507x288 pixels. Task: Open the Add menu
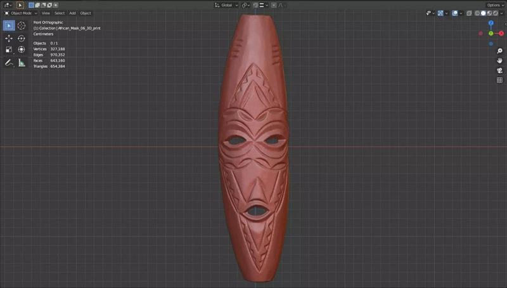pyautogui.click(x=72, y=13)
